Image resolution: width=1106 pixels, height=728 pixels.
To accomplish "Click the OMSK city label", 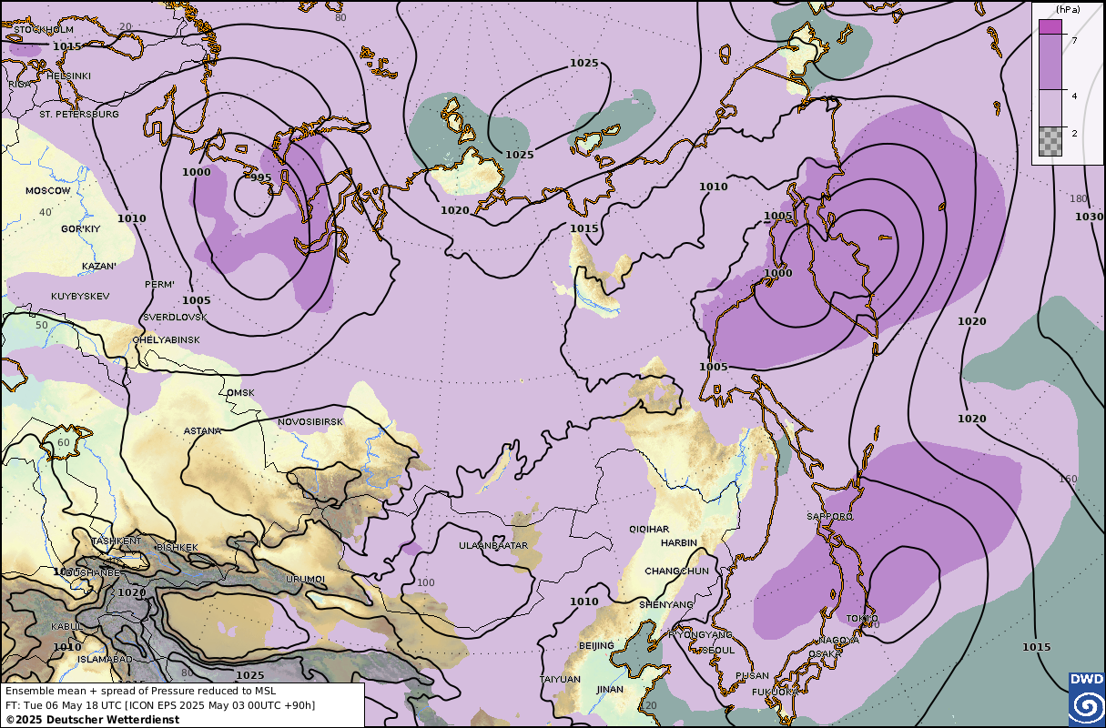I will tap(240, 393).
